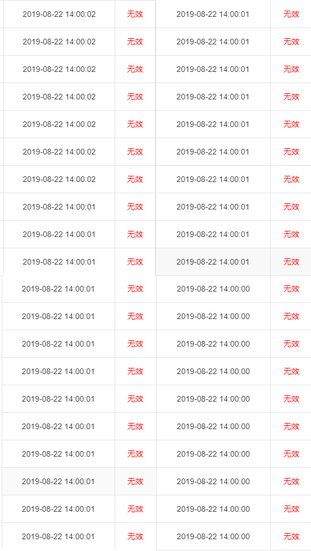Select 无效 beside bottommost left-table 14:00:01 timestamp
Screen dimensions: 311x551
point(135,536)
